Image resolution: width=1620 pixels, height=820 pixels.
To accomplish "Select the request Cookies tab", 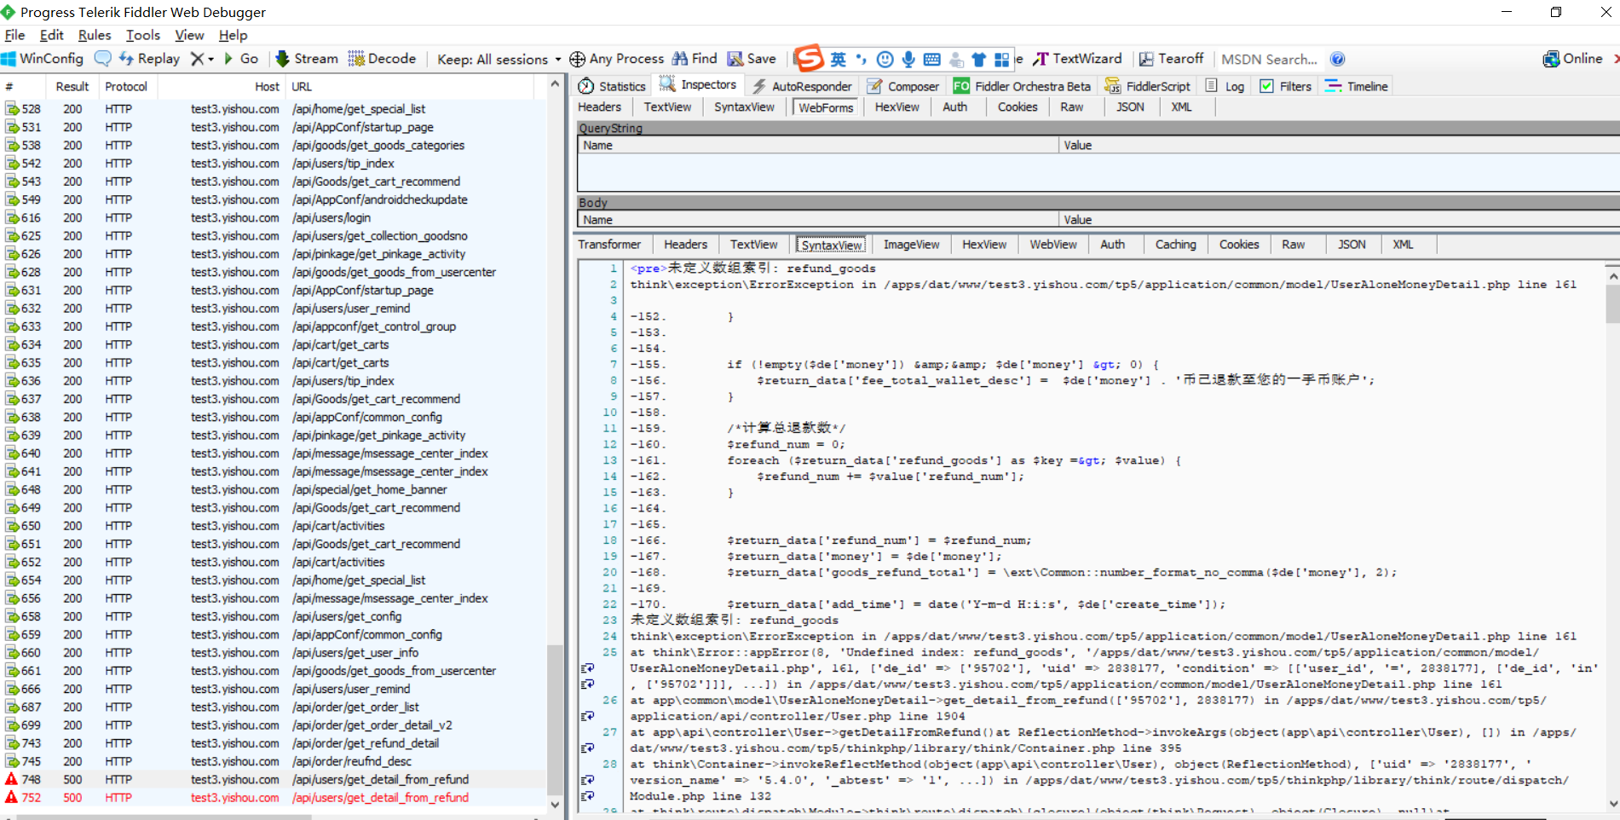I will point(1018,107).
